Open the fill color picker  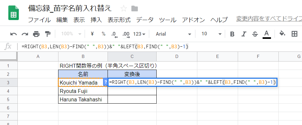point(282,34)
